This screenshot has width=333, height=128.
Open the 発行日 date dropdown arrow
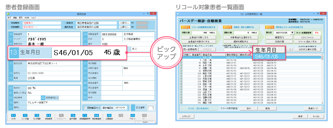pos(293,33)
